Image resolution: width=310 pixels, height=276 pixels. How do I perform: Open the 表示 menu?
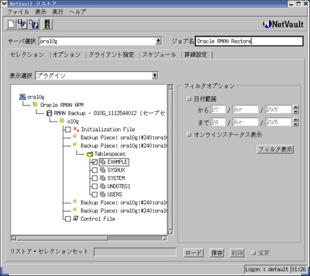click(41, 12)
